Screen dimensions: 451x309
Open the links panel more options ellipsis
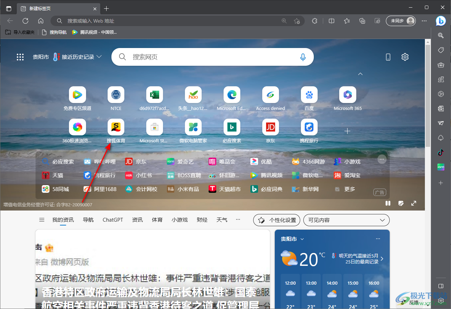pyautogui.click(x=382, y=159)
